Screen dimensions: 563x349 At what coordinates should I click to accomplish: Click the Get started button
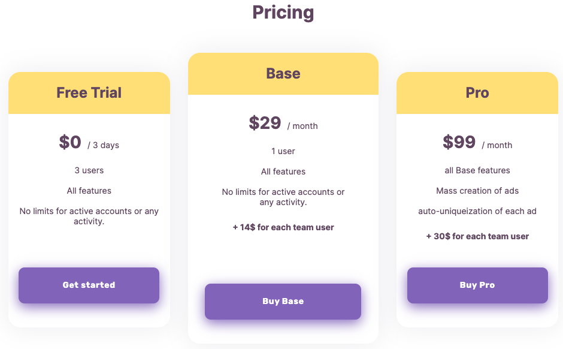tap(89, 285)
